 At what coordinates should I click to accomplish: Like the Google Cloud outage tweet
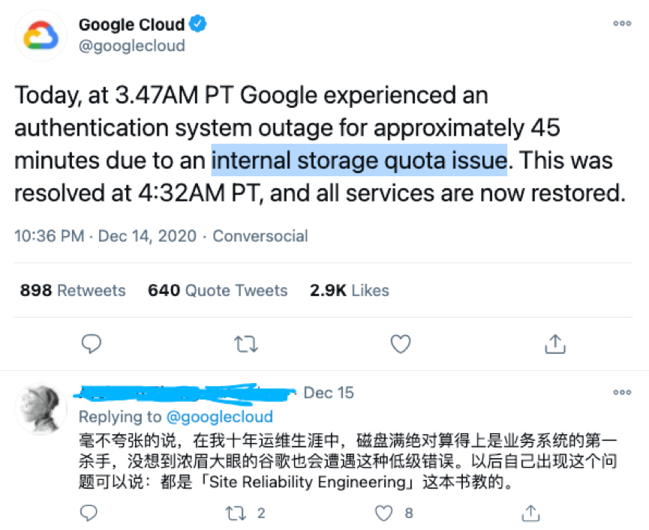[401, 343]
